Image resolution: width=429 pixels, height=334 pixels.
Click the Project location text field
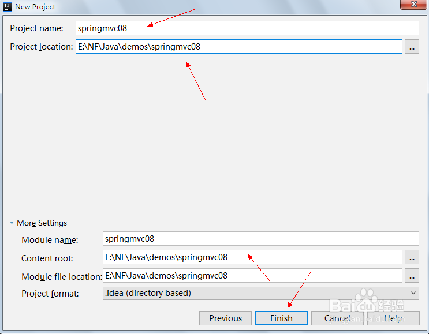click(x=239, y=47)
